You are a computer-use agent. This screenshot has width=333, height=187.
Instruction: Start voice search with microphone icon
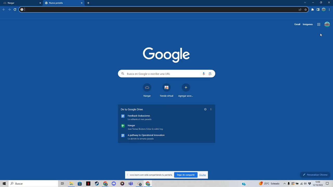[204, 74]
